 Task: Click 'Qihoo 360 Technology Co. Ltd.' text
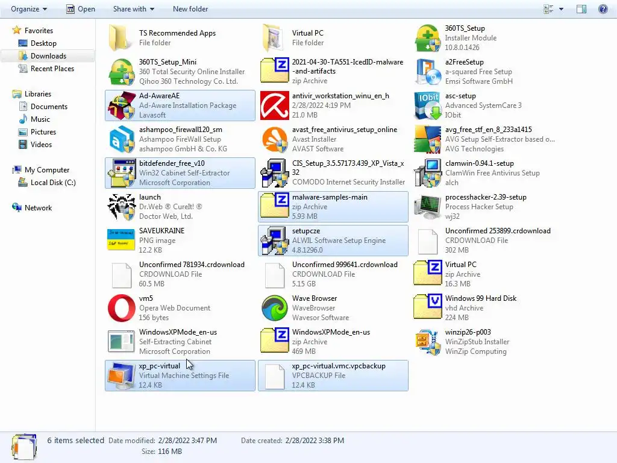click(x=189, y=81)
